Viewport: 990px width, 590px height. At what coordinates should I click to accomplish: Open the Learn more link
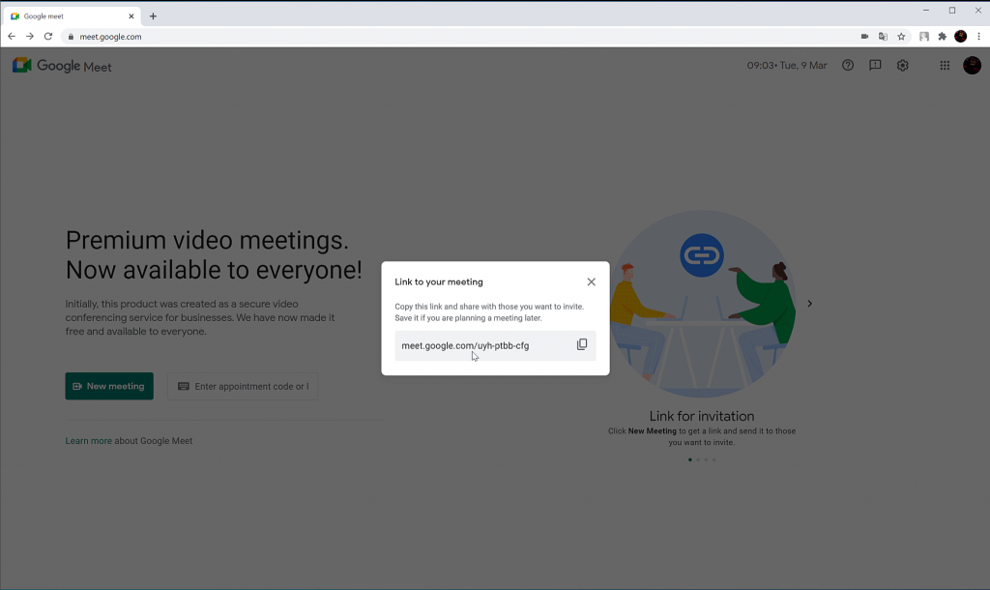point(88,441)
